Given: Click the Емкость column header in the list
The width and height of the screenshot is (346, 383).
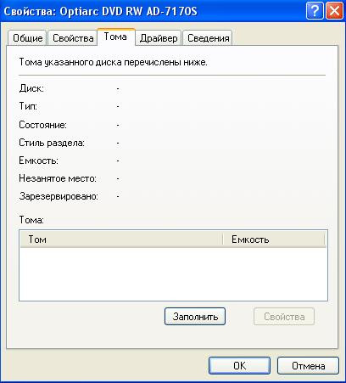Looking at the screenshot, I should pyautogui.click(x=274, y=239).
